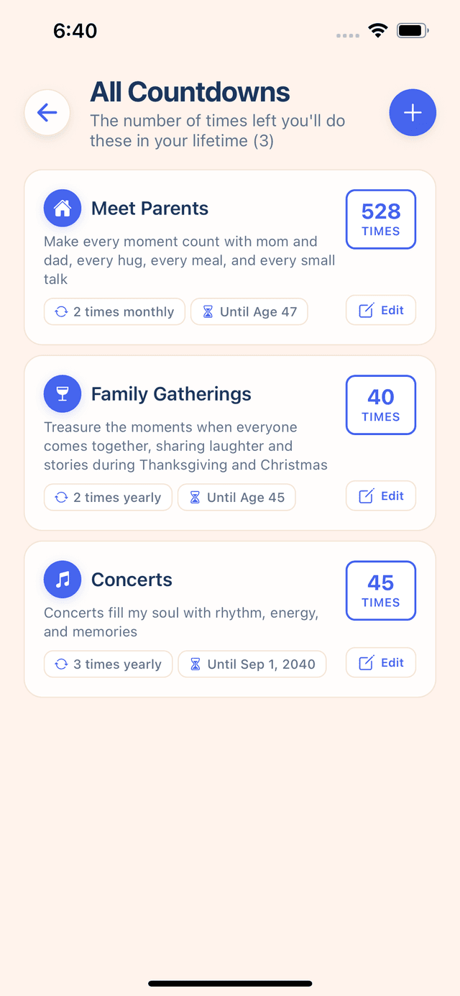Tap the back arrow button
The width and height of the screenshot is (460, 996).
(x=47, y=113)
